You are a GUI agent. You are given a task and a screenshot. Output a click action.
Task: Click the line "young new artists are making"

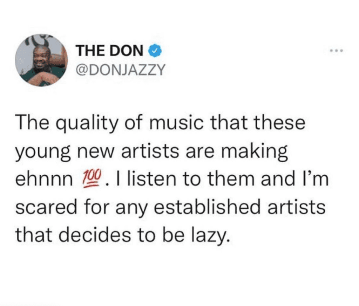click(x=151, y=151)
